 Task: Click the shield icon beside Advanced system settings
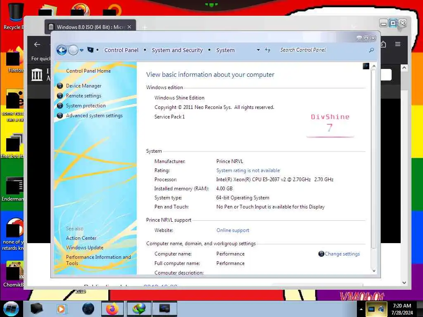pyautogui.click(x=60, y=116)
